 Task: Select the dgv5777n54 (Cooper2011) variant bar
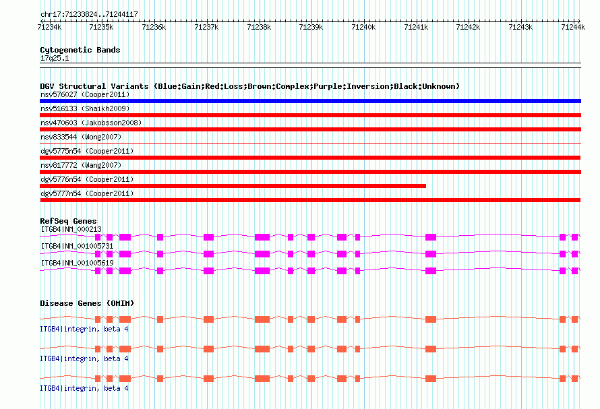pyautogui.click(x=310, y=200)
